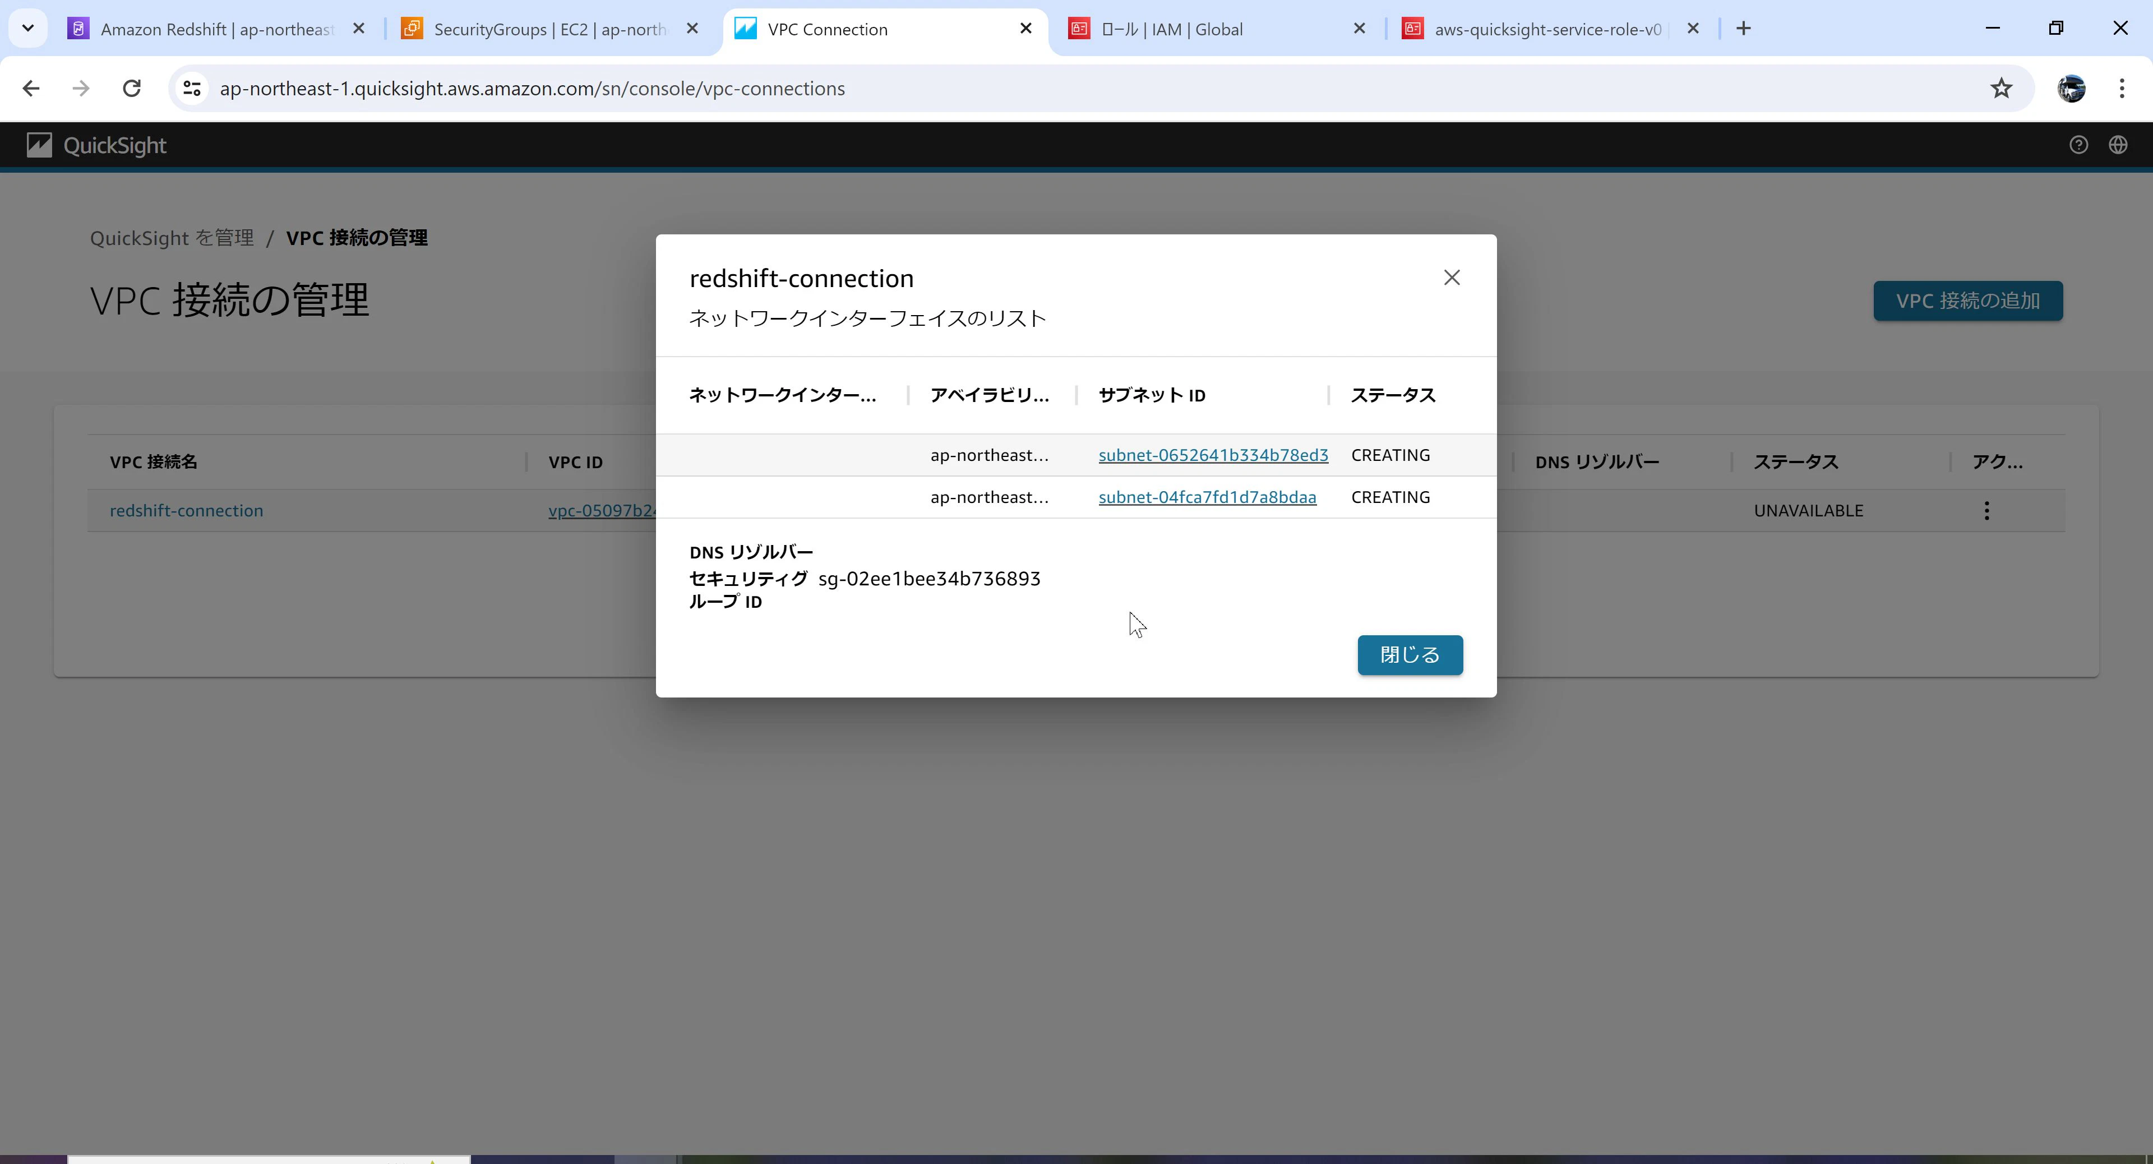Switch to Amazon Redshift tab
The width and height of the screenshot is (2153, 1164).
point(218,29)
